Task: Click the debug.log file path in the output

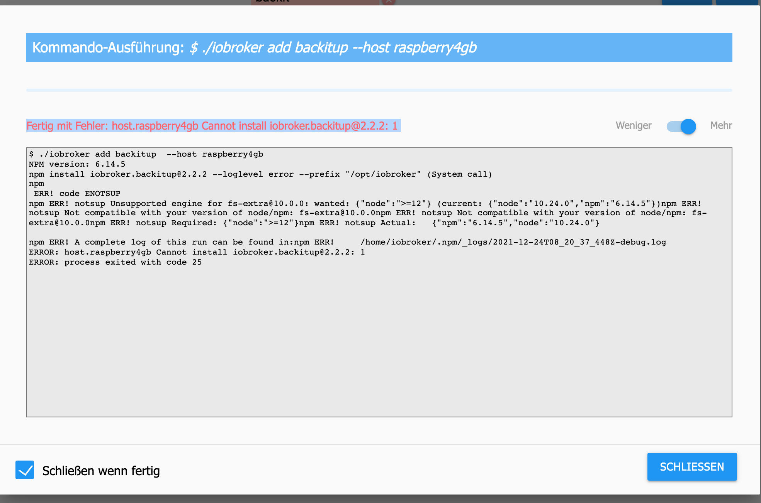Action: click(513, 242)
